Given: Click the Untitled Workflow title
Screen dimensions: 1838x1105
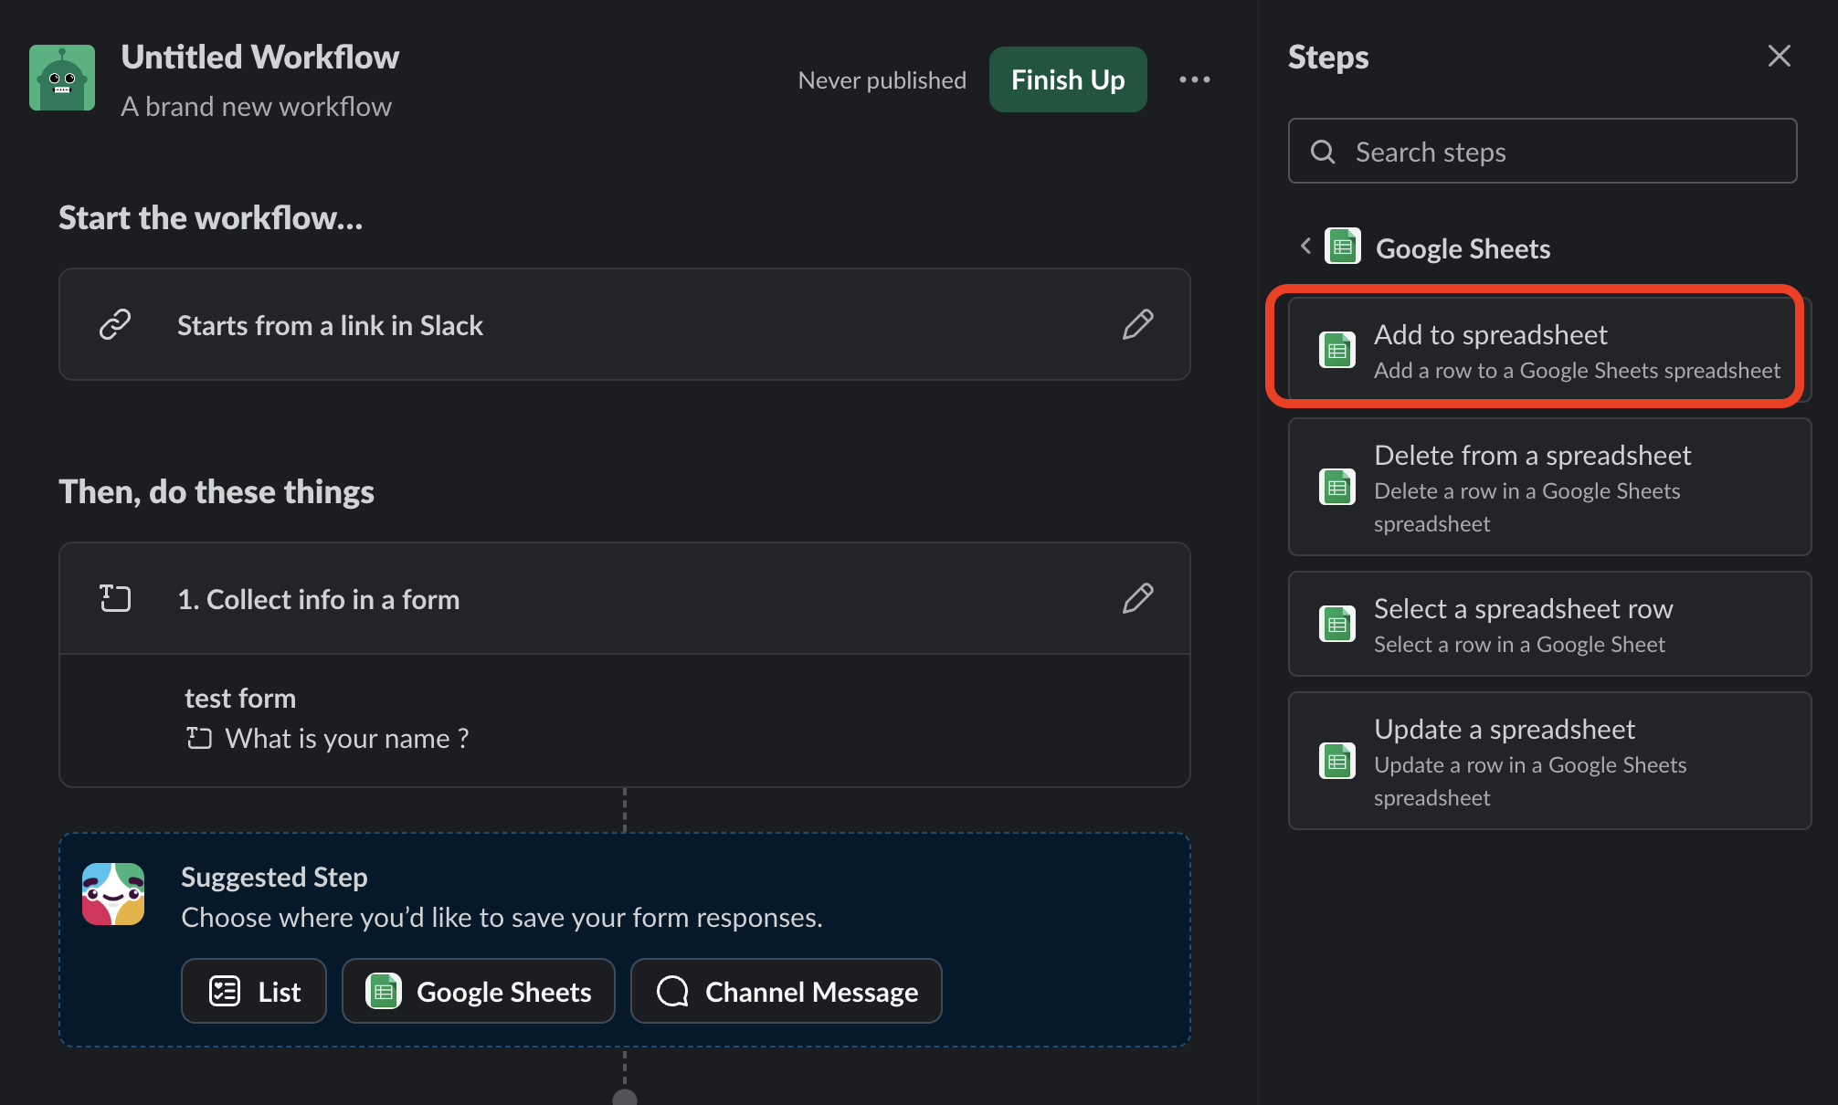Looking at the screenshot, I should point(260,58).
